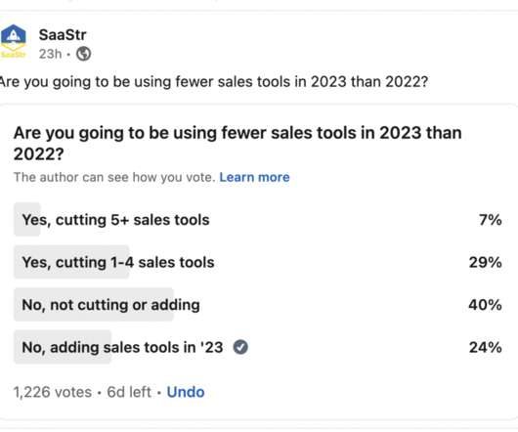Click the 23h post timestamp
Screen dimensions: 518x432
[x=50, y=54]
